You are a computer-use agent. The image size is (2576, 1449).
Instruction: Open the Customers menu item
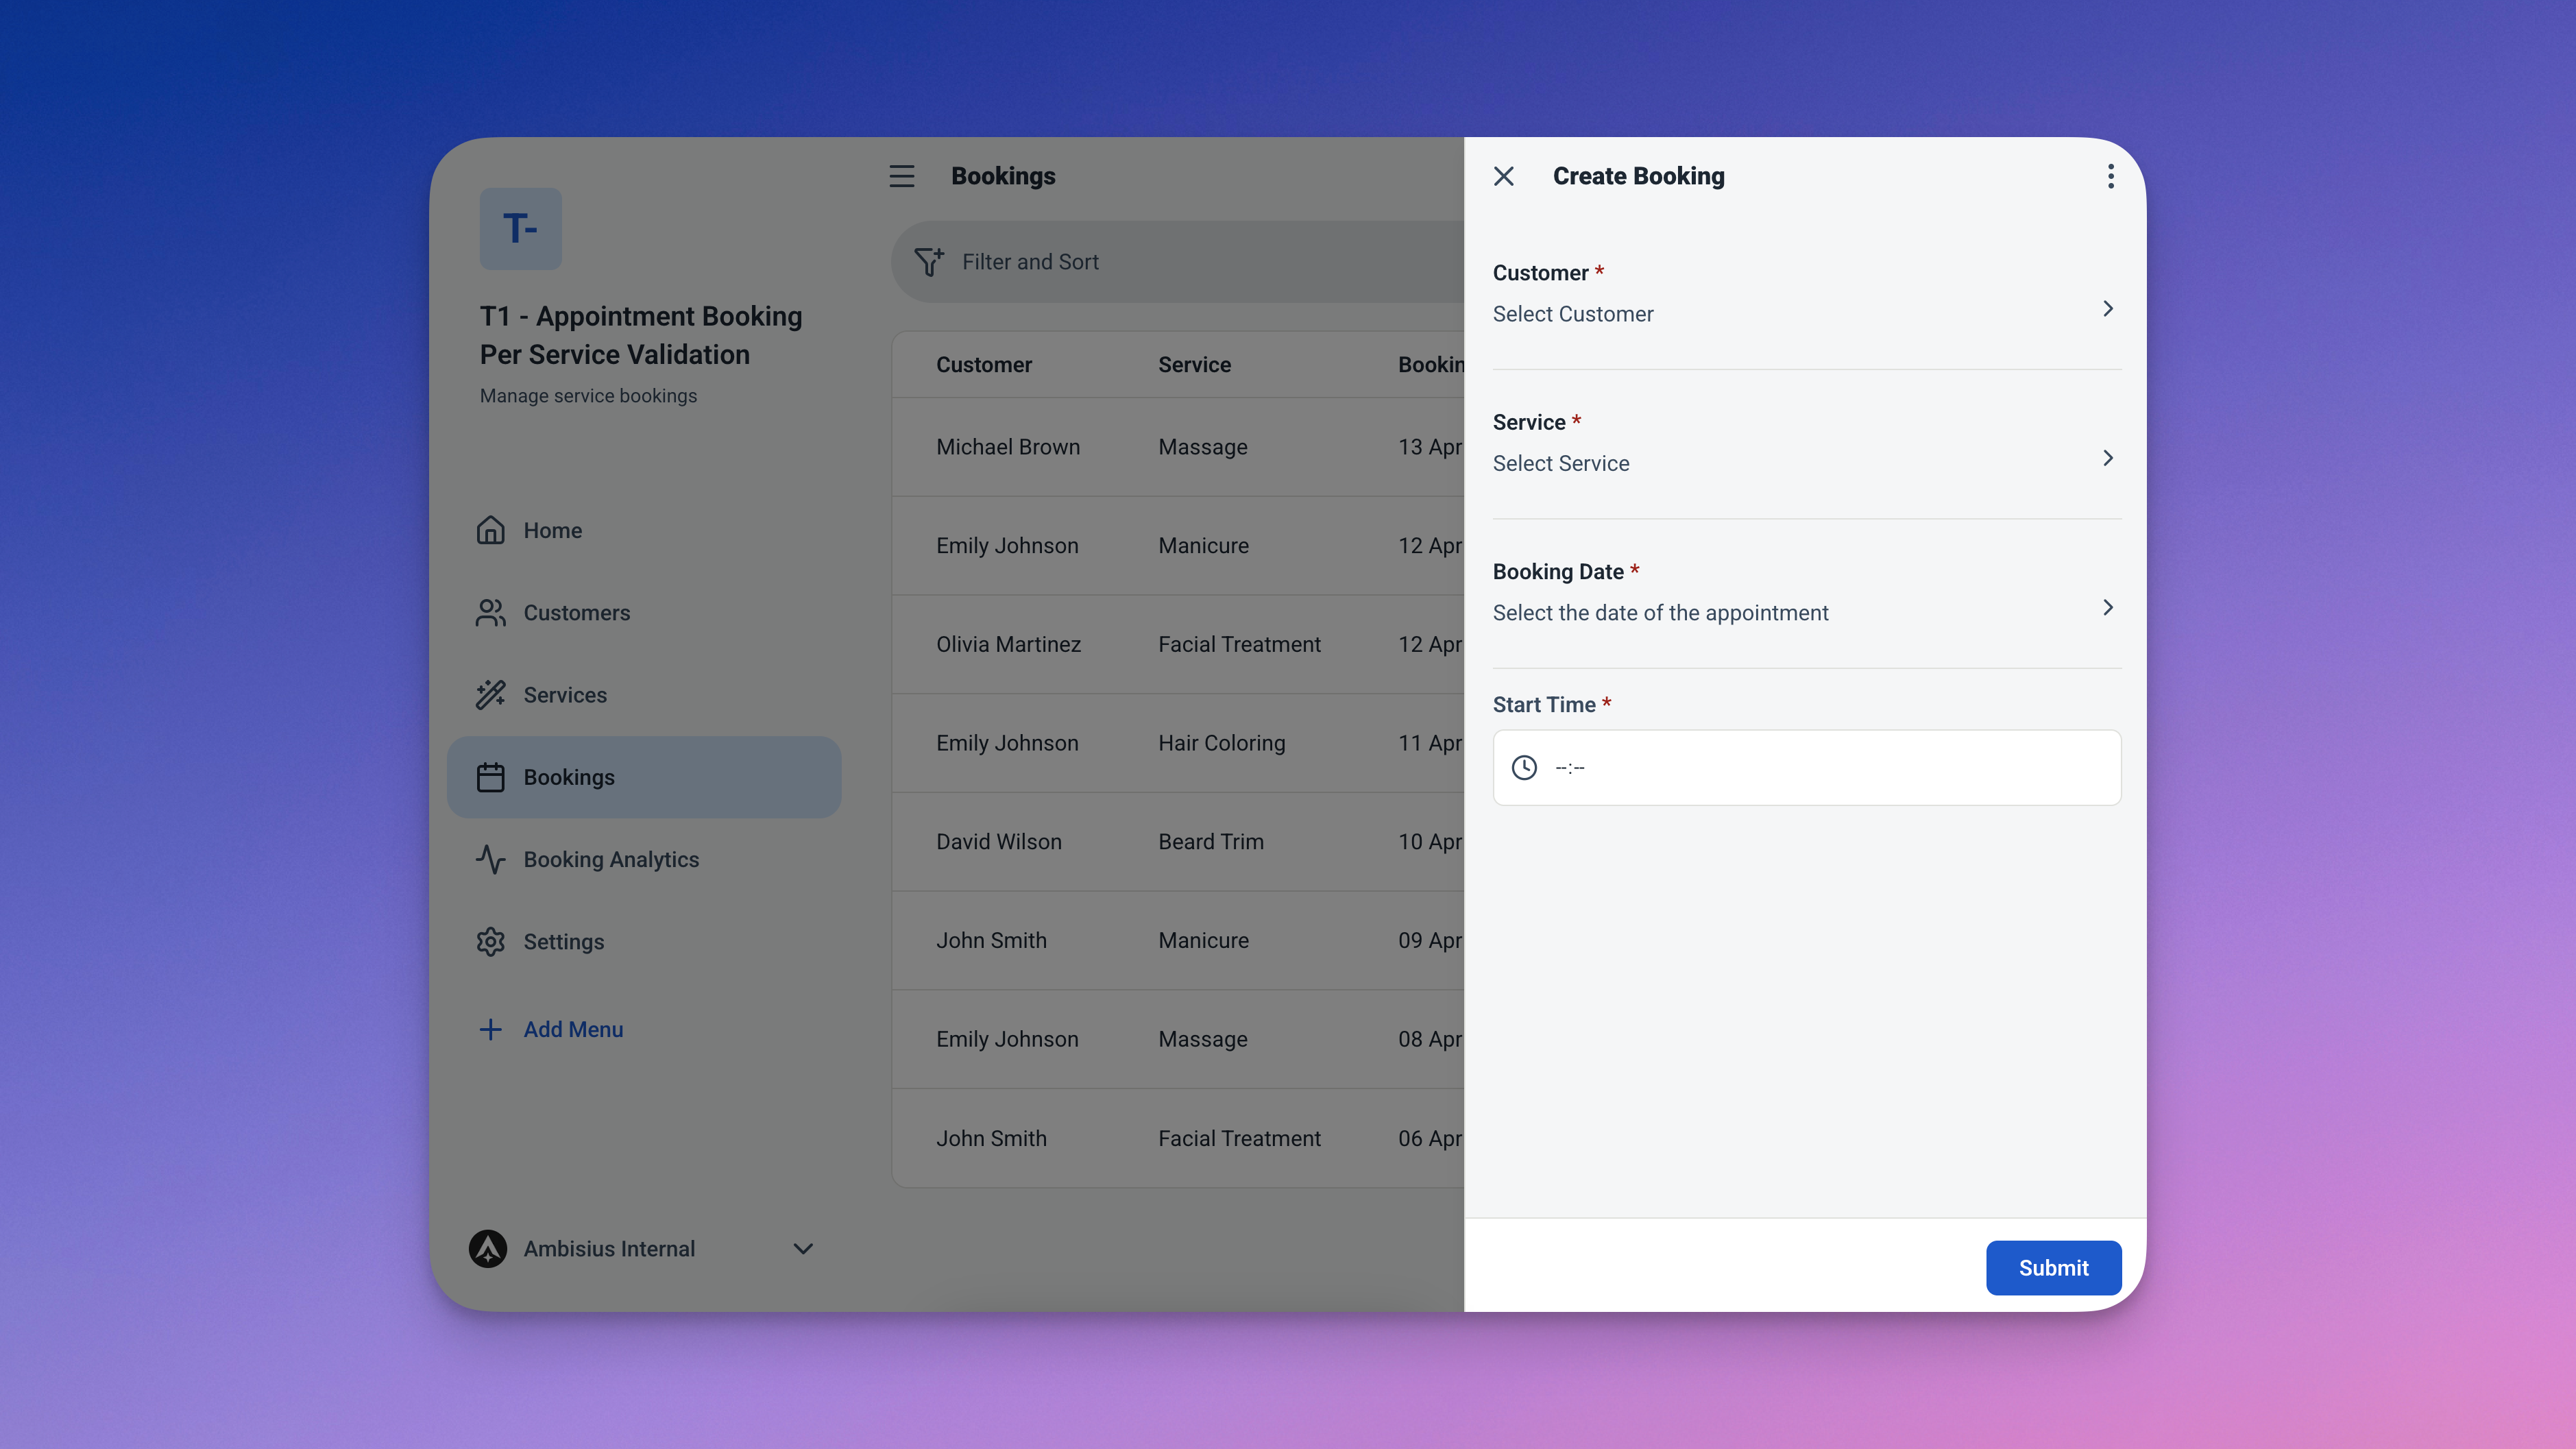tap(576, 612)
